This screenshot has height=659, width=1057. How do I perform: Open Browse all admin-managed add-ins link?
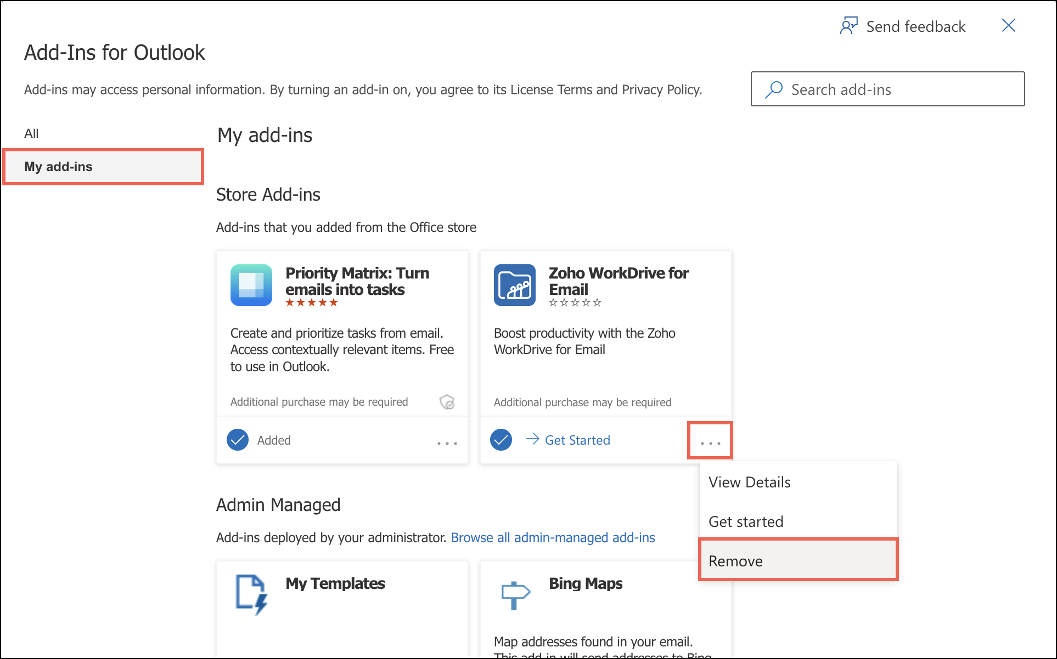coord(553,537)
